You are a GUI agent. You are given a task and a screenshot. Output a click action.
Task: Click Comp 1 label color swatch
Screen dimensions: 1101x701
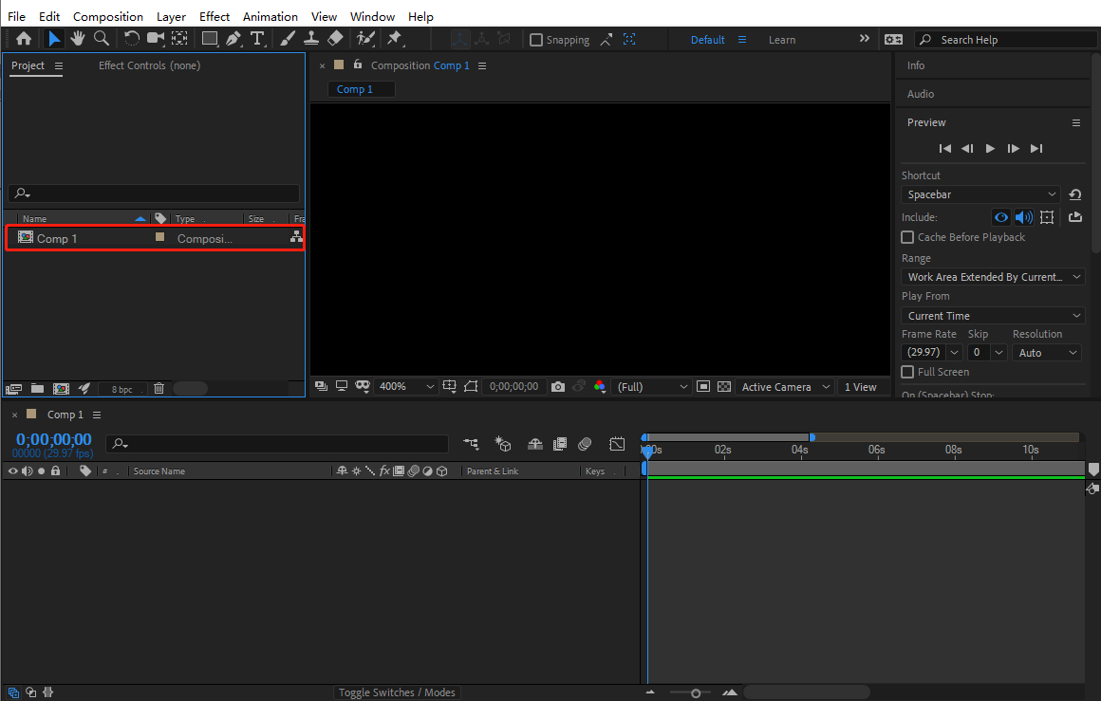point(160,237)
